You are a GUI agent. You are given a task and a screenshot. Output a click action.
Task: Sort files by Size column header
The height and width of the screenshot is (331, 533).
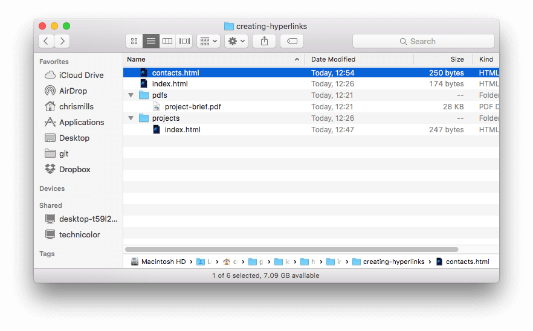[457, 59]
